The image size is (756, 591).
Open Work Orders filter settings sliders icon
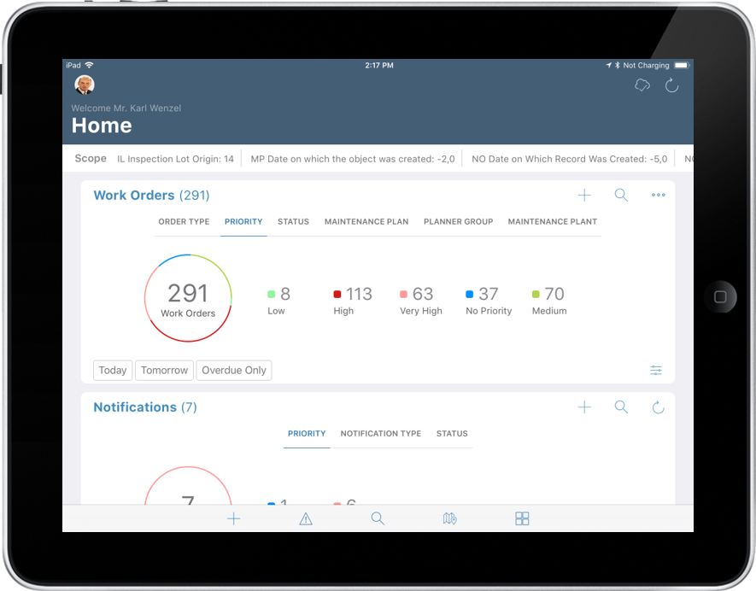[x=656, y=370]
